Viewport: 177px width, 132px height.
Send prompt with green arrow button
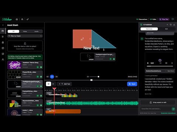coord(173,109)
